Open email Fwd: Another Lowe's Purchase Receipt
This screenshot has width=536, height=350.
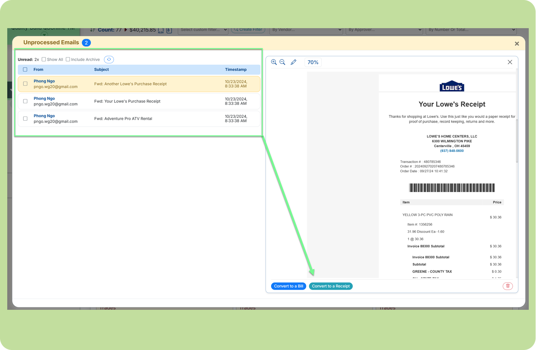[139, 84]
